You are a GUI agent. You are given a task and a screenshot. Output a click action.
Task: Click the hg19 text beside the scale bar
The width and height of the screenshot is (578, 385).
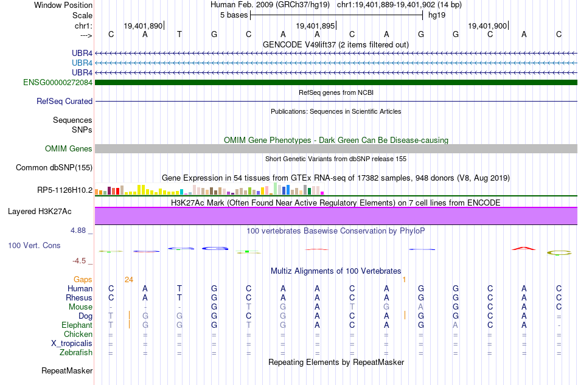point(437,15)
